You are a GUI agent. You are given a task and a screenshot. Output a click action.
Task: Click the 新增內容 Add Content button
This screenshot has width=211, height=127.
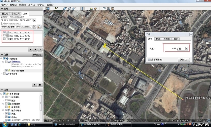37,55
